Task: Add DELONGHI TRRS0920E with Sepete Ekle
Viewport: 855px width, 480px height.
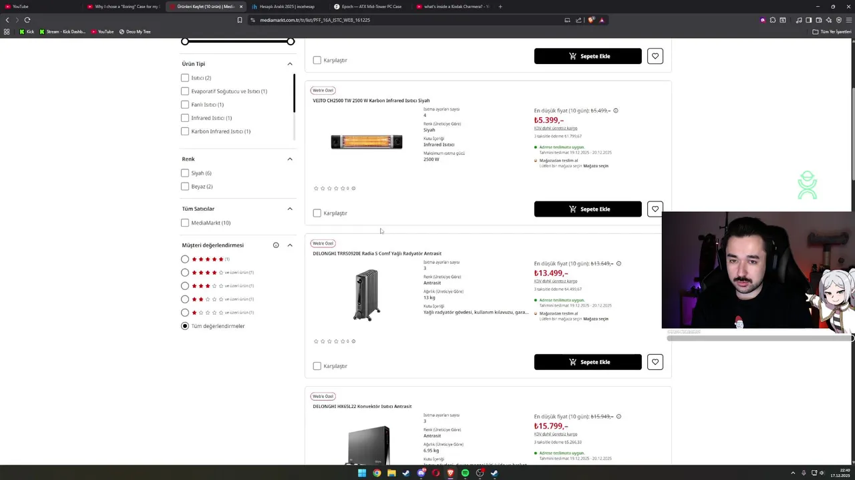Action: pos(588,362)
